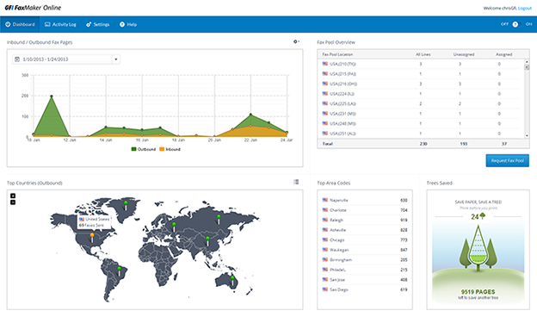Click the San Jose area code row
Viewport: 537px width, 317px height.
pyautogui.click(x=365, y=280)
